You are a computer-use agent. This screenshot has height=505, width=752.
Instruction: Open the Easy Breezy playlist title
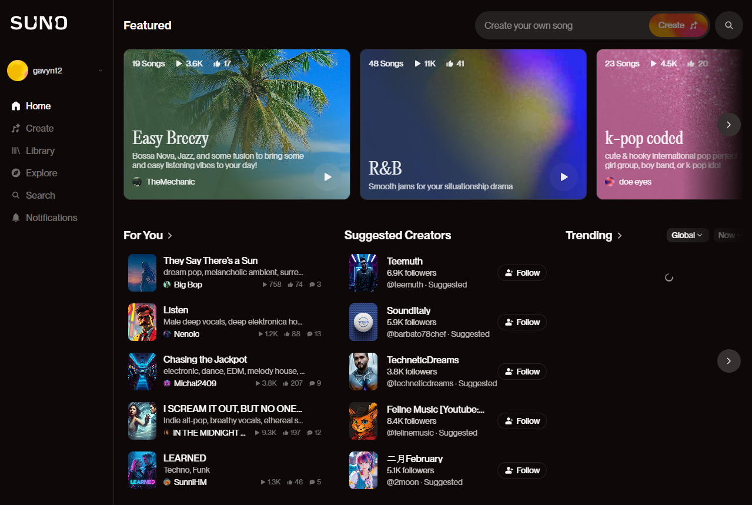[171, 138]
